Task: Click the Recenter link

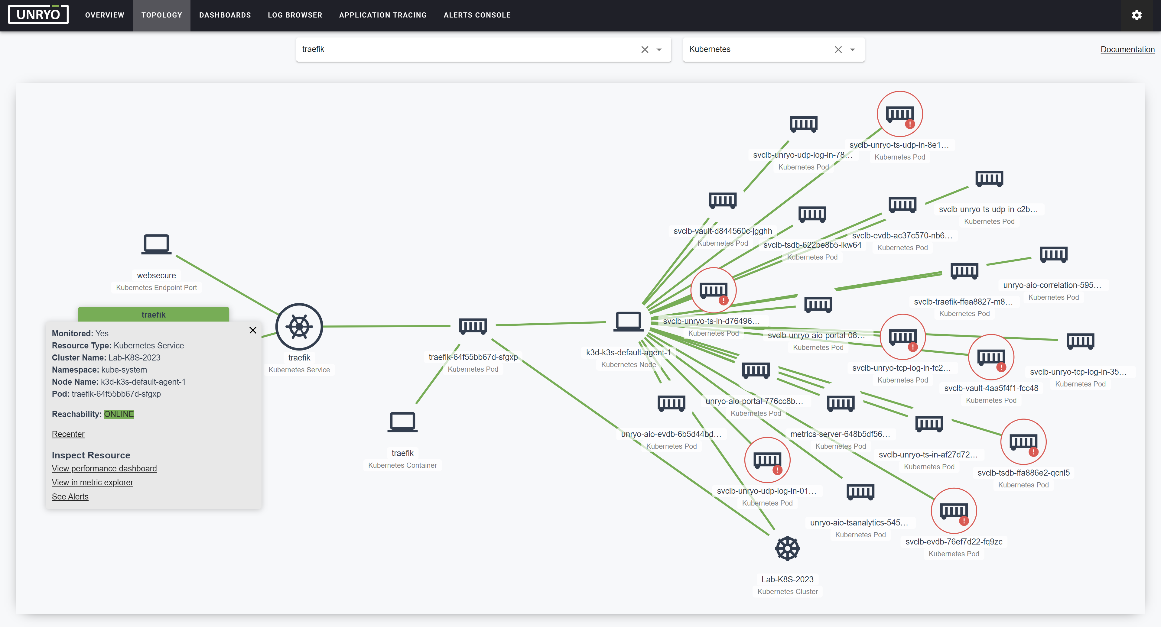Action: [x=68, y=434]
